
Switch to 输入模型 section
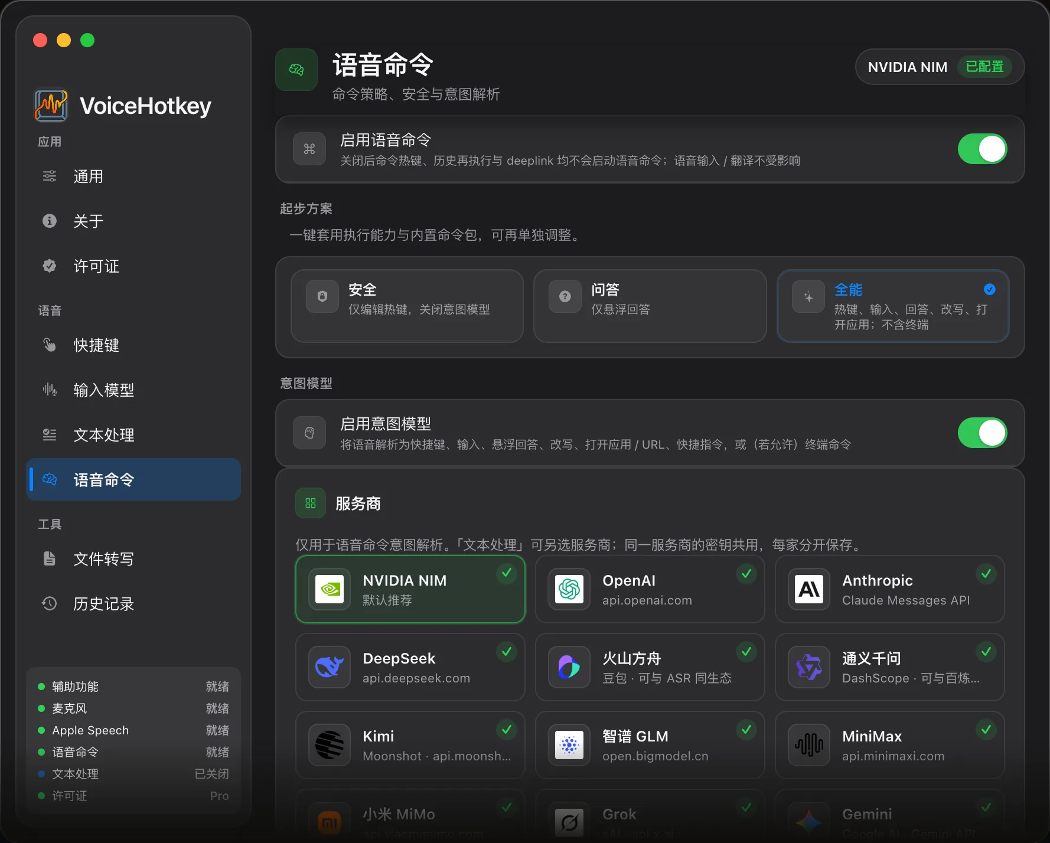pos(133,390)
